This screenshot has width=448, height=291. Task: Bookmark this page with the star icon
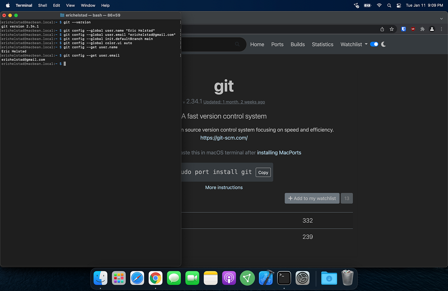tap(392, 29)
